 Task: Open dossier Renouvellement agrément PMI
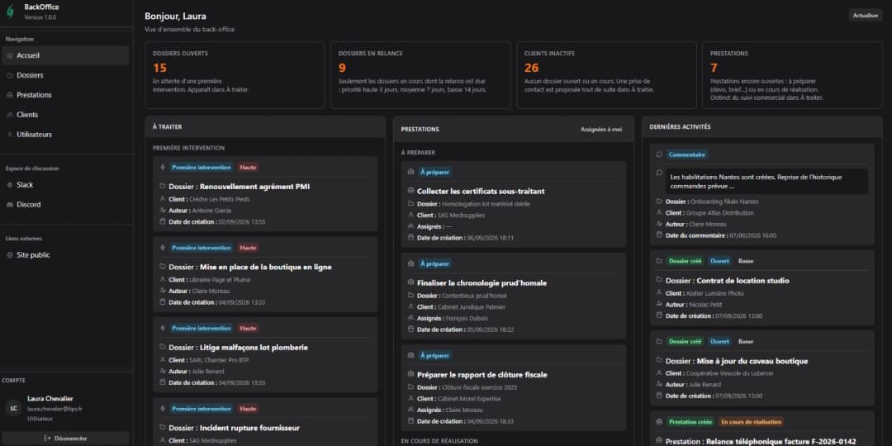265,194
